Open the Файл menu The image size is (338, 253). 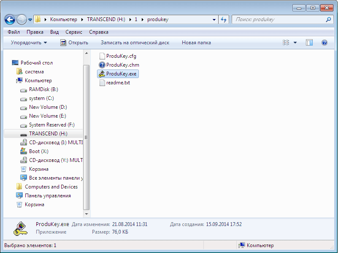pyautogui.click(x=14, y=32)
